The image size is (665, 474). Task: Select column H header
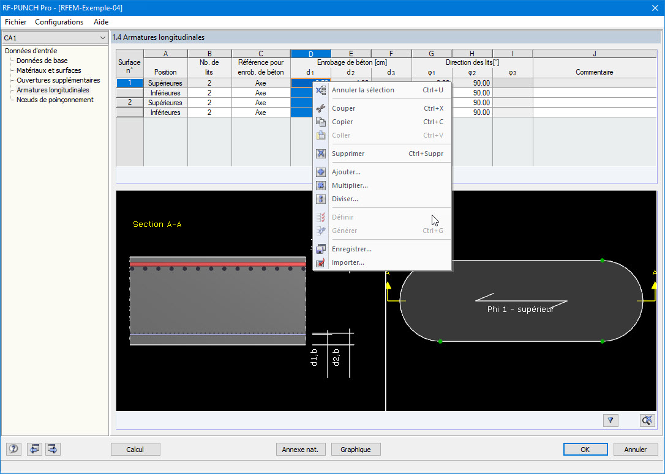tap(472, 54)
